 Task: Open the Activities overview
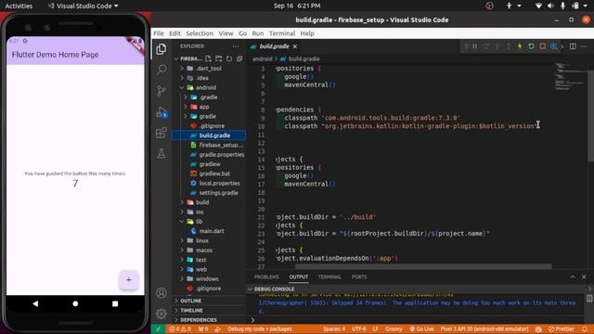pyautogui.click(x=19, y=6)
